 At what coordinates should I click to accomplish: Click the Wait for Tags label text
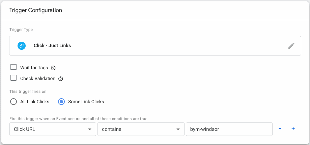click(x=34, y=68)
